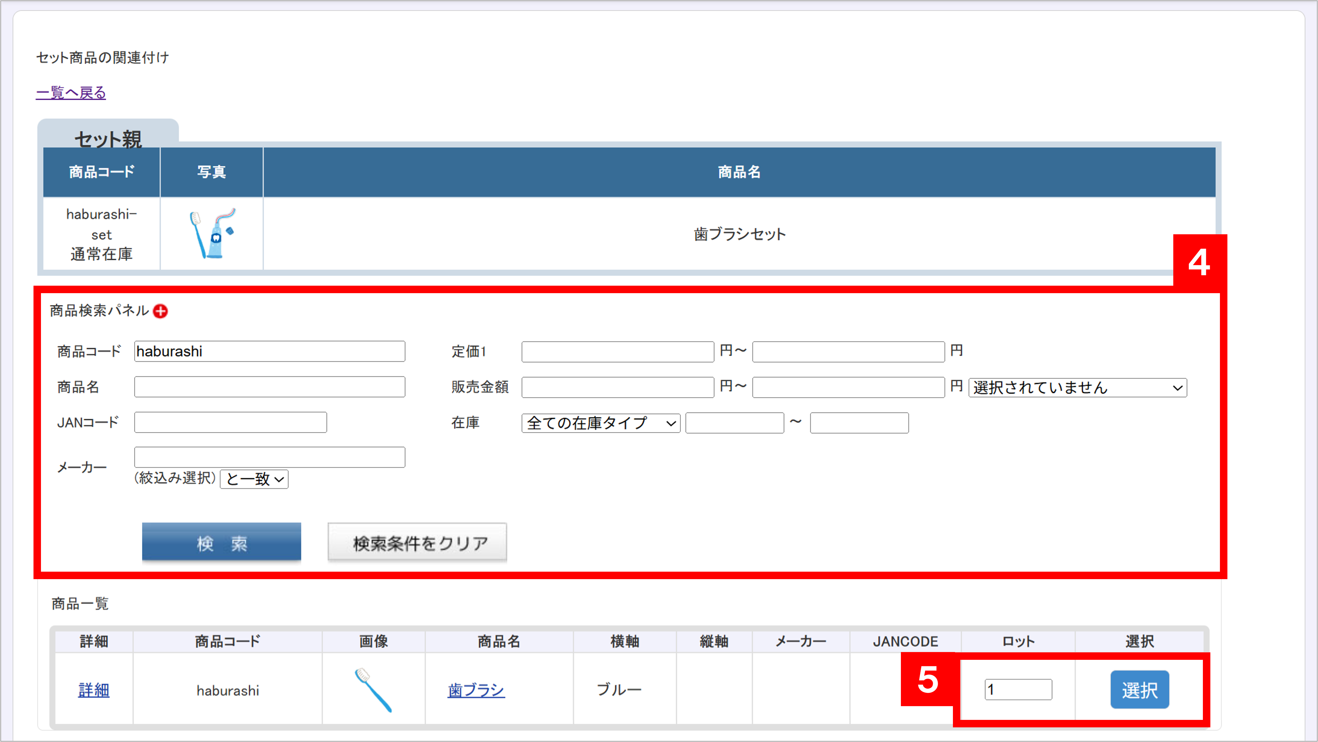
Task: Click the 在庫 maximum quantity field
Action: 859,423
